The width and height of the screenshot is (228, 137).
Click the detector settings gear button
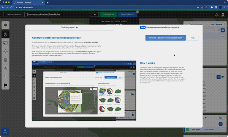point(95,14)
